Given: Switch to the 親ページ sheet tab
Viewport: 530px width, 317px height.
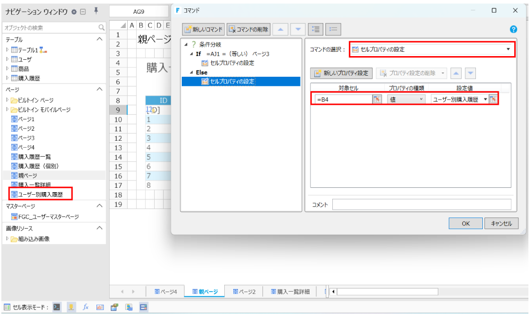Looking at the screenshot, I should pos(205,292).
